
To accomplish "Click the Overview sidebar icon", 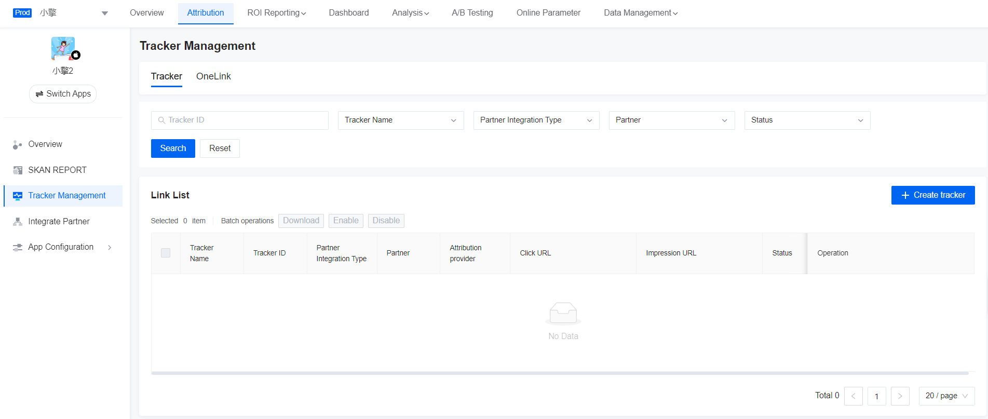I will [x=18, y=145].
